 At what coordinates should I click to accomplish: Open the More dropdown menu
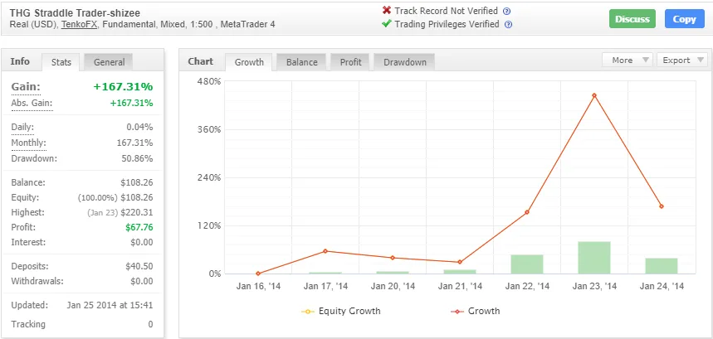(627, 60)
